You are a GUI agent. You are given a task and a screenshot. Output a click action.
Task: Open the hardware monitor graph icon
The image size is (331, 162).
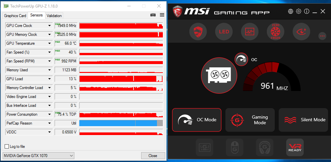pyautogui.click(x=250, y=32)
